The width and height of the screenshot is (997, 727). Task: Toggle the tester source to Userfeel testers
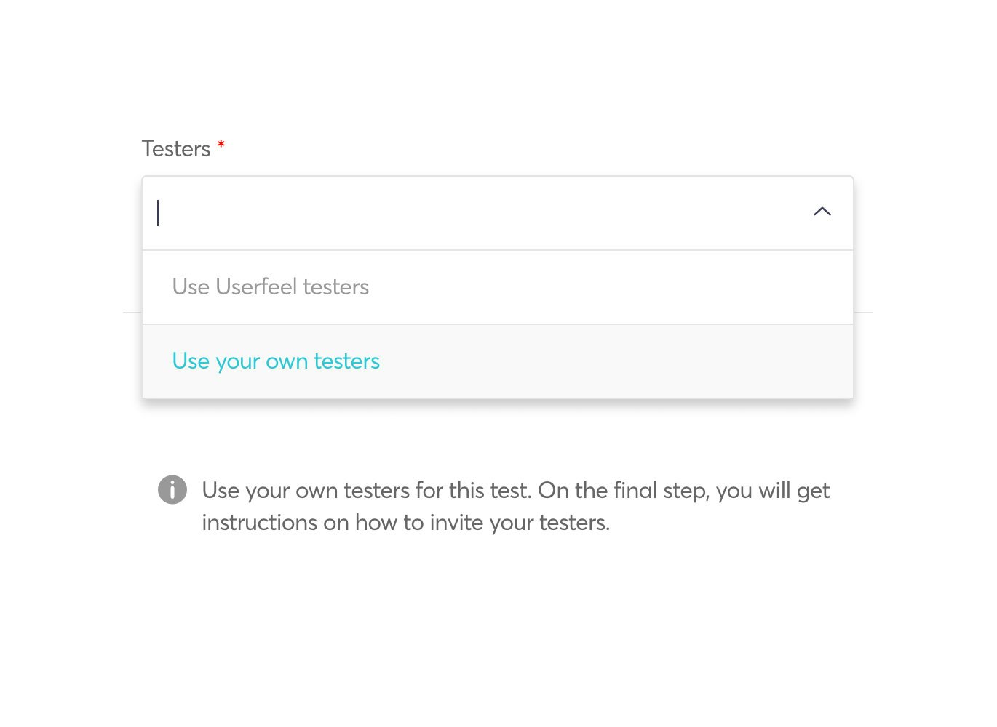pos(270,286)
